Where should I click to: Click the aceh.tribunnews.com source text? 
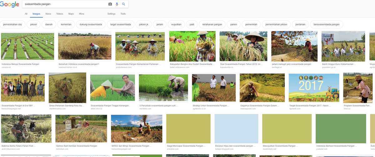(x=11, y=149)
